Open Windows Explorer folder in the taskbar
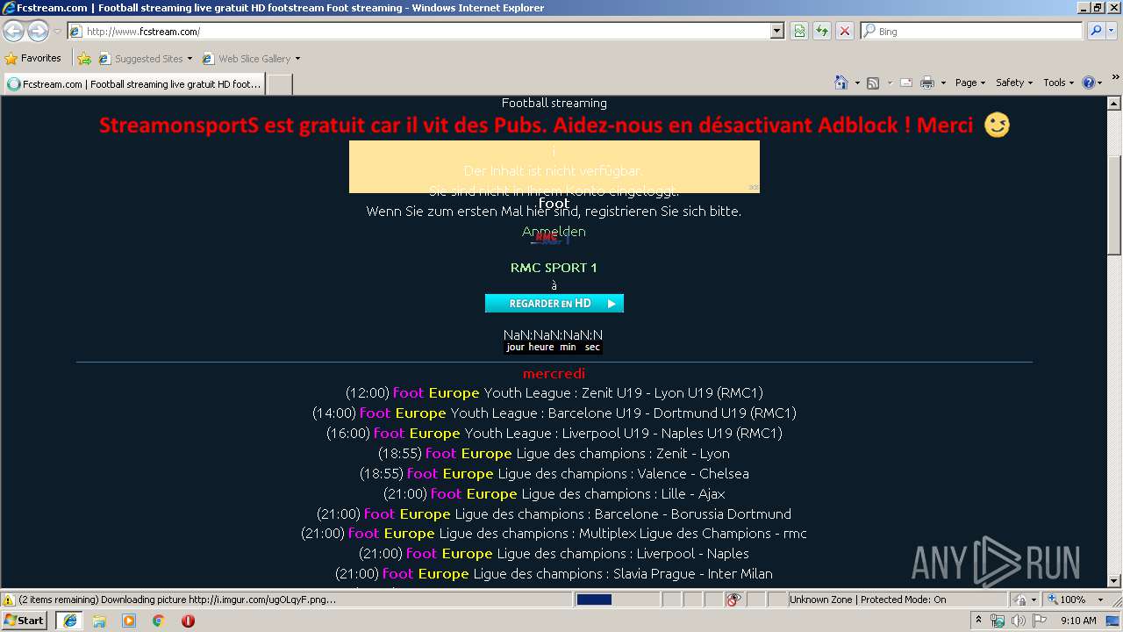The width and height of the screenshot is (1123, 632). (x=99, y=621)
